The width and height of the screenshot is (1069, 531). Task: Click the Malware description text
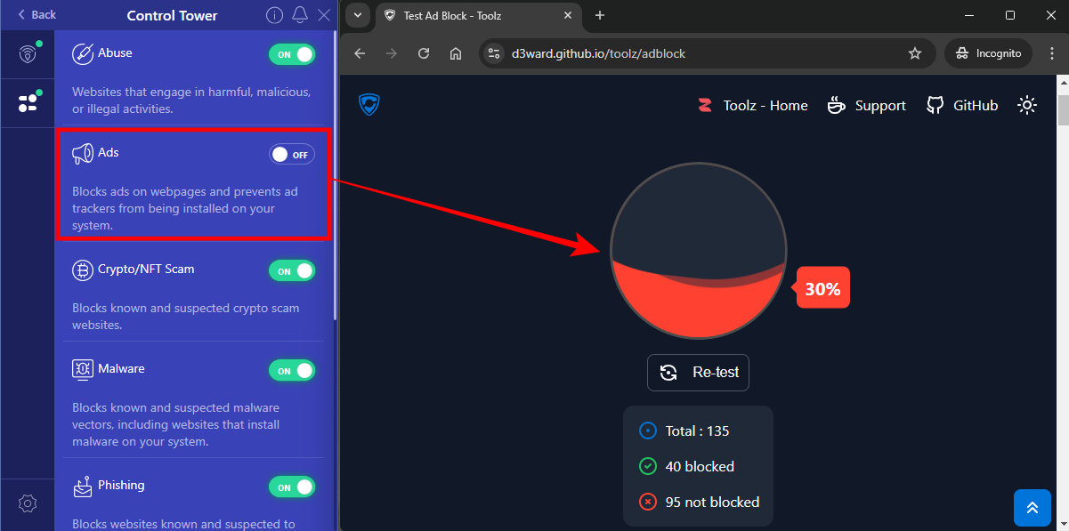[175, 424]
